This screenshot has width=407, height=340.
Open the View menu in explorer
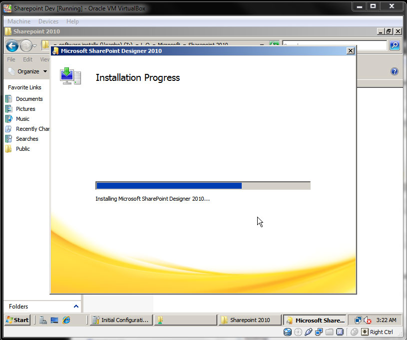(44, 59)
